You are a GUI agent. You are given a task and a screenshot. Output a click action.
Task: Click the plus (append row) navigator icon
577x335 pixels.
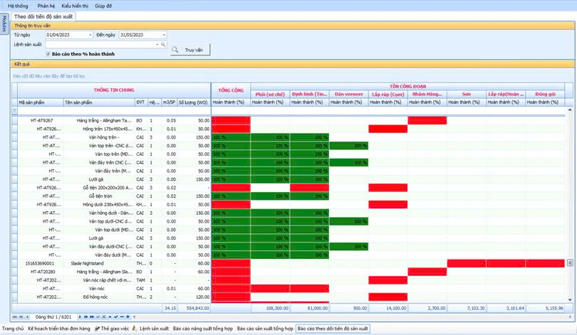[x=128, y=317]
